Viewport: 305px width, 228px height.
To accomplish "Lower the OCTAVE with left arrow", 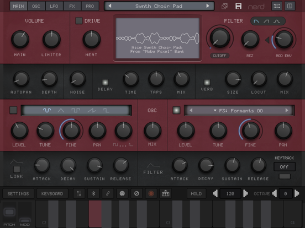I will pyautogui.click(x=275, y=193).
